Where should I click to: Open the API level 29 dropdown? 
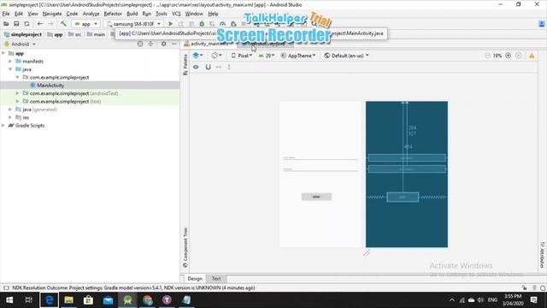tap(267, 56)
